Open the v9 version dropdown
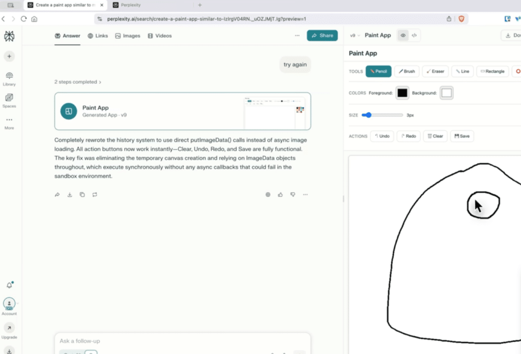 click(354, 35)
